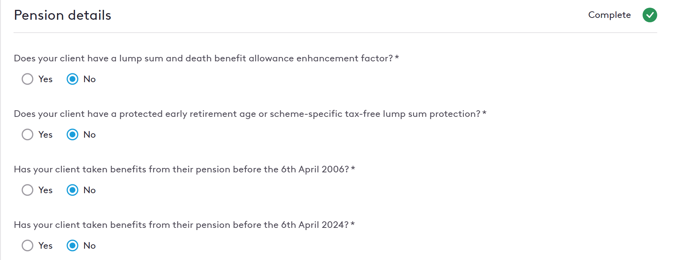
Task: Click the 'No' label text under early retirement question
Action: pos(90,135)
